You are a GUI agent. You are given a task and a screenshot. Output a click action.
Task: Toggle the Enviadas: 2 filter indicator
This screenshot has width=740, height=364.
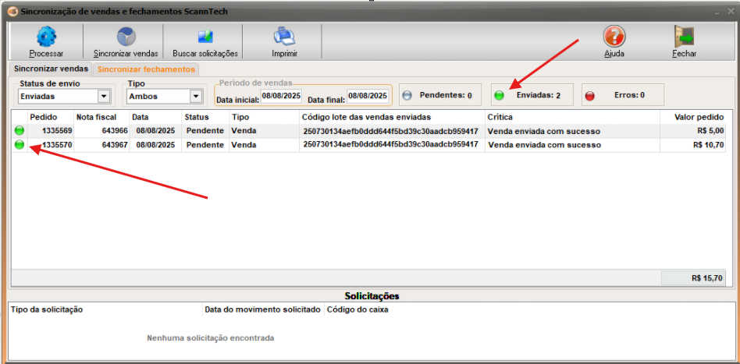coord(499,96)
